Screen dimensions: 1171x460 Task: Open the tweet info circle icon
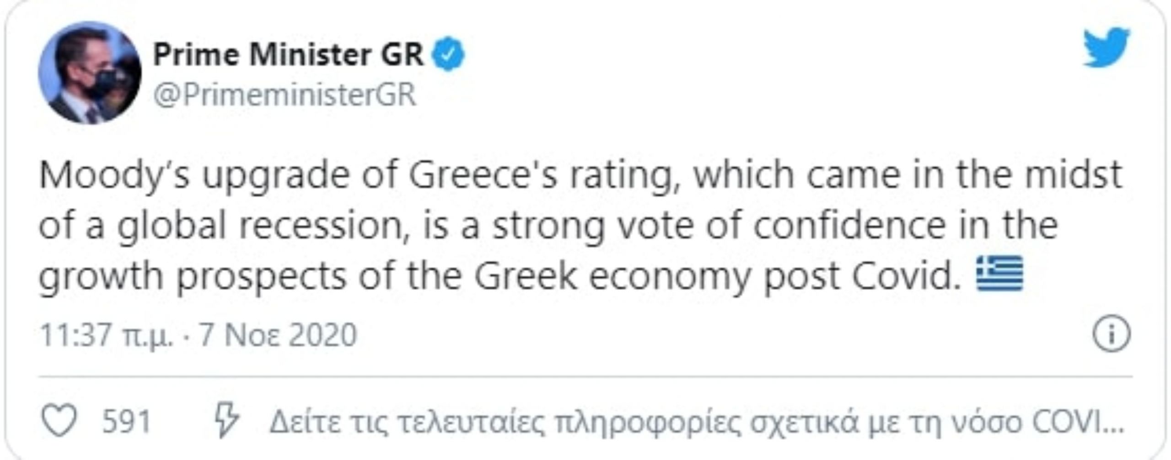click(1112, 334)
